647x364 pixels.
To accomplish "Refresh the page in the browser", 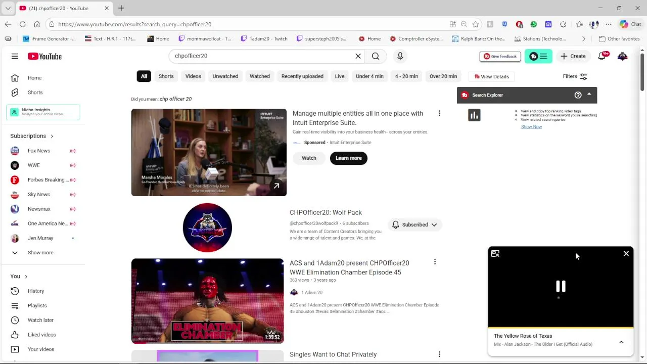I will (x=23, y=24).
